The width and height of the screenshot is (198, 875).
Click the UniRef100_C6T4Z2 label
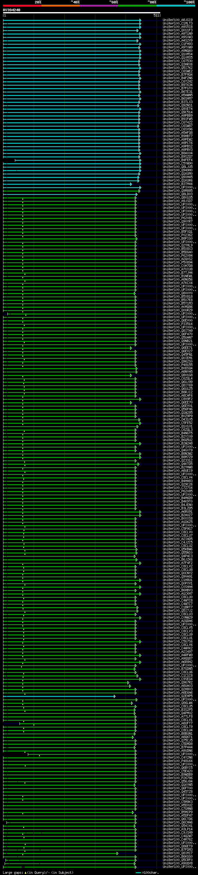[178, 123]
